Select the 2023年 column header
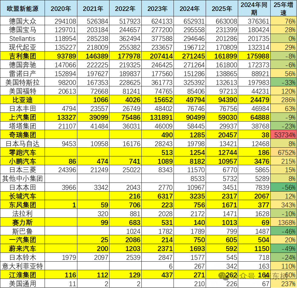Image resolution: width=297 pixels, height=288 pixels. point(157,8)
